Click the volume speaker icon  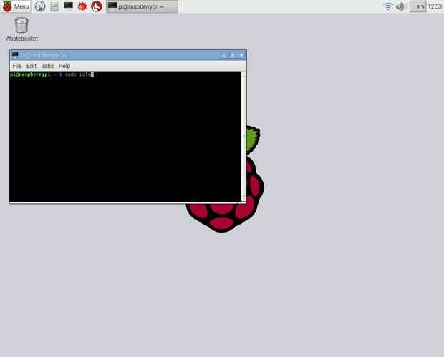[400, 6]
